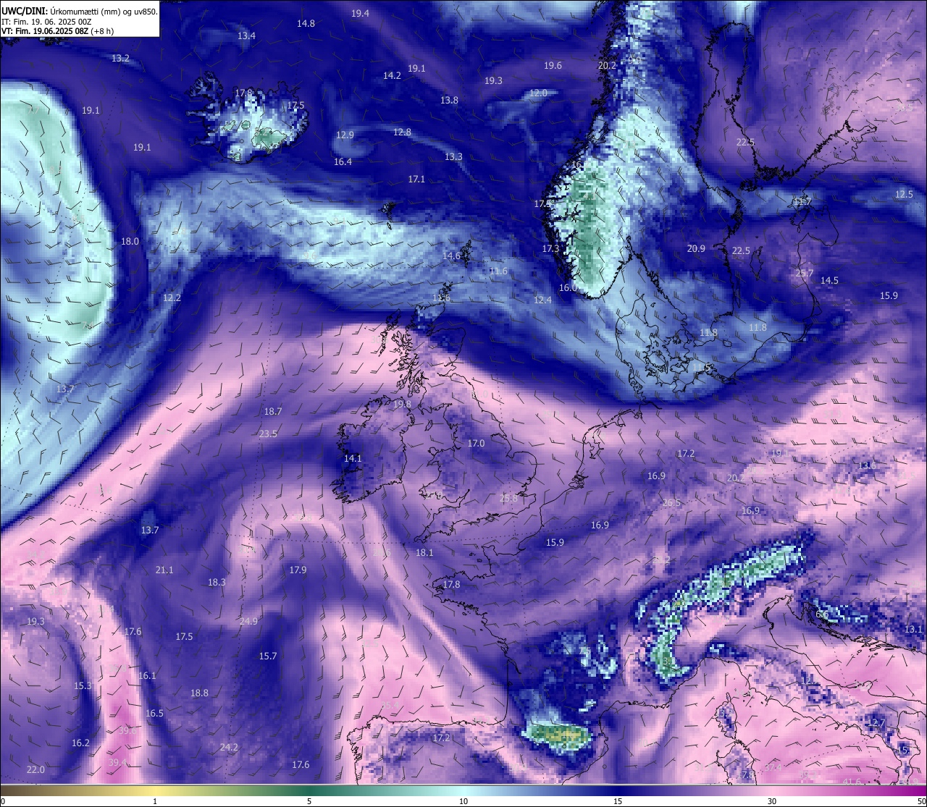
Task: Click the 18.0 value in west Atlantic
Action: (x=130, y=242)
